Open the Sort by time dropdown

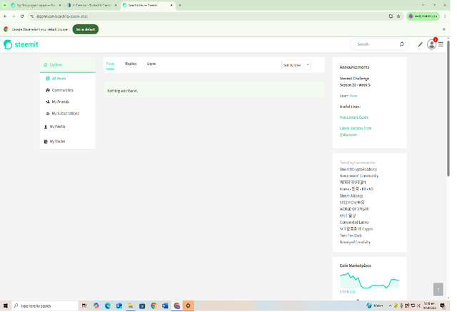coord(296,65)
